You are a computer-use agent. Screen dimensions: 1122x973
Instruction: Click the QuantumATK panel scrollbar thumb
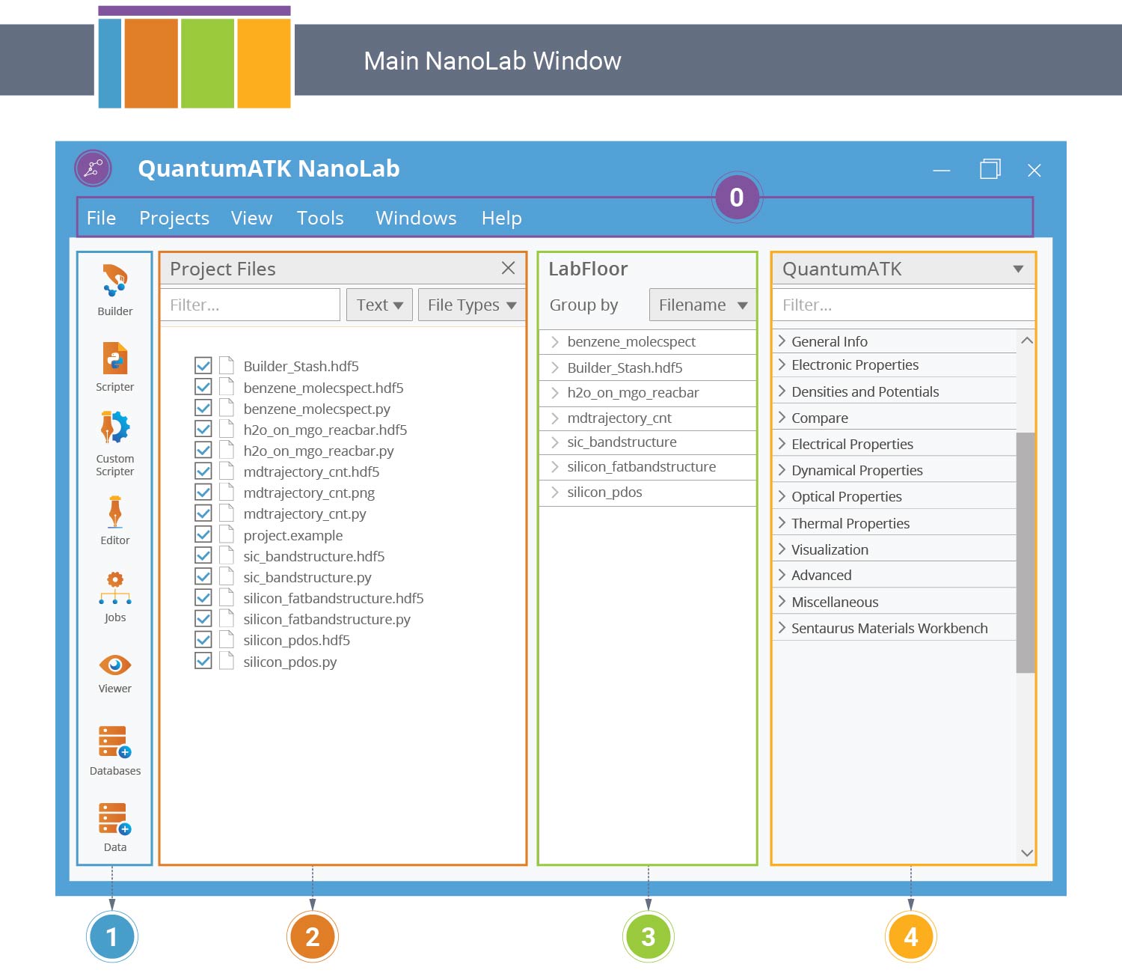[x=1026, y=552]
